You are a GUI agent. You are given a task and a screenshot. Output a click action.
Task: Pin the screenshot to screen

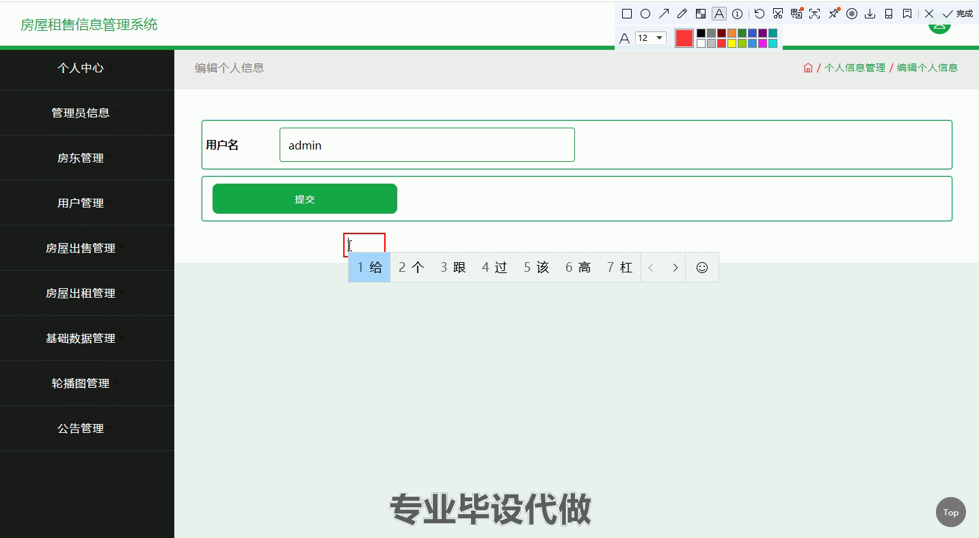[833, 14]
